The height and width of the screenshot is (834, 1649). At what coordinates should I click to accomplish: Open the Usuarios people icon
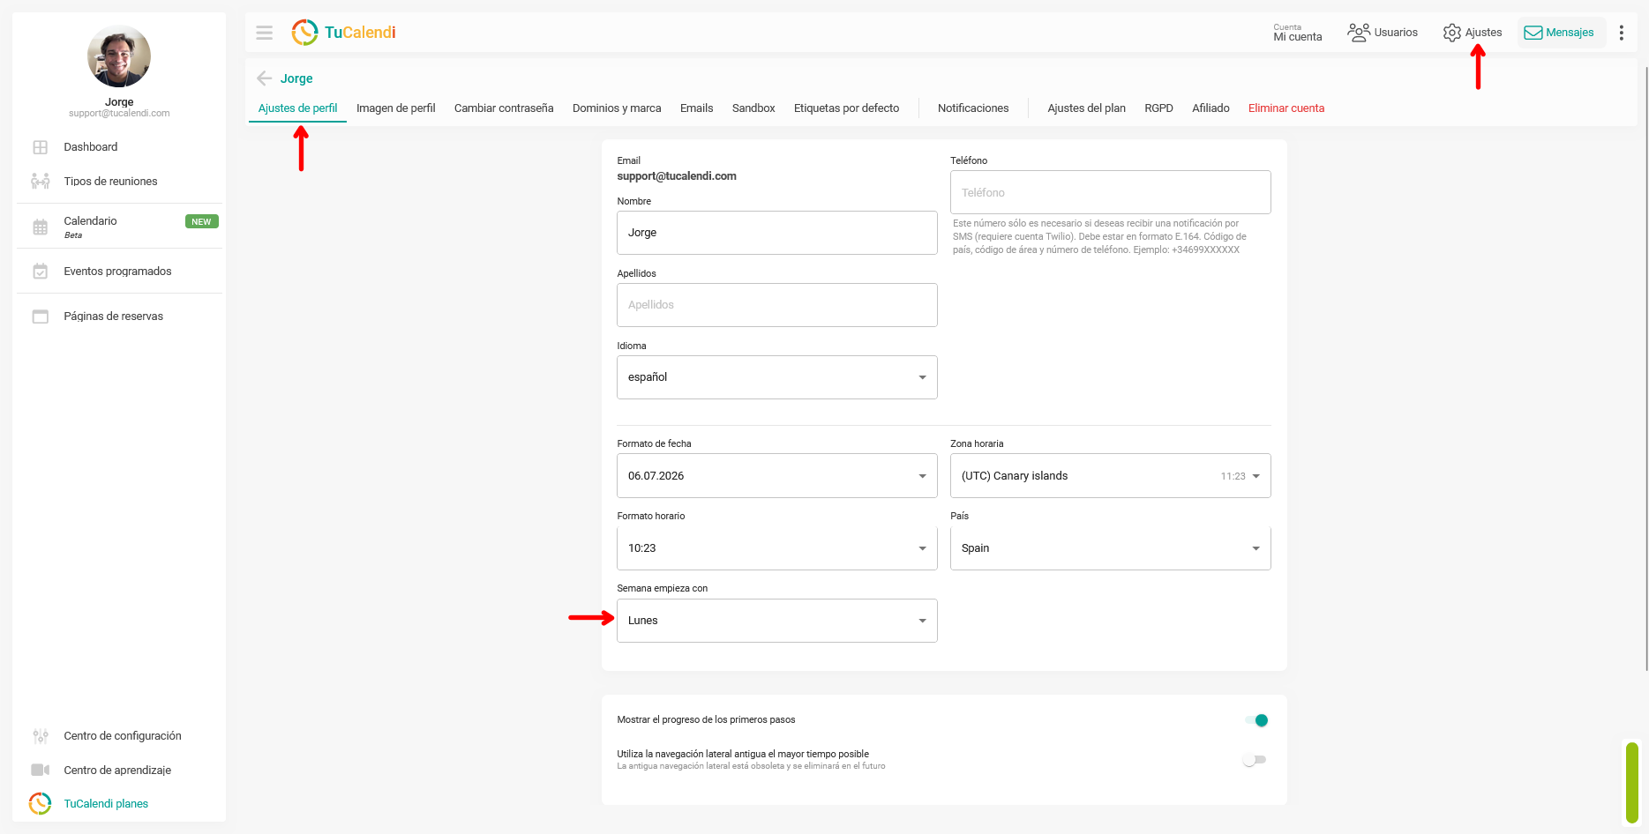coord(1358,33)
